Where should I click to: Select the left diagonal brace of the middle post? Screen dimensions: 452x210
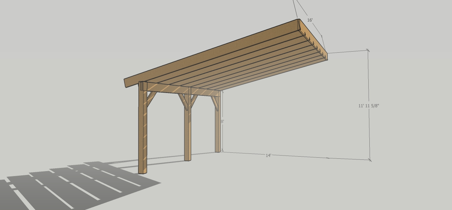pyautogui.click(x=183, y=101)
